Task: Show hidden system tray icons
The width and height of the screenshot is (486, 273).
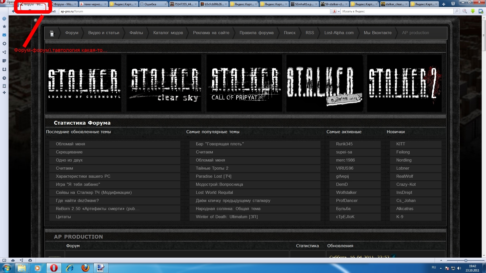Action: pyautogui.click(x=441, y=268)
